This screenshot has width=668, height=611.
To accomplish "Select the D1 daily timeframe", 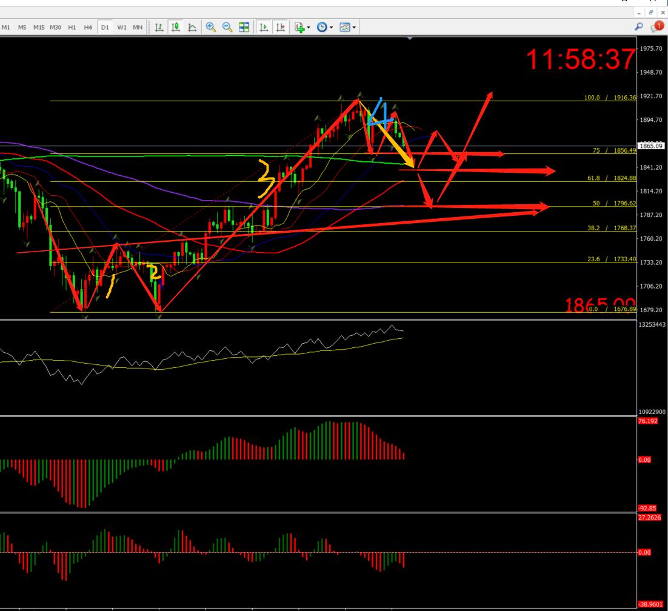I will (x=105, y=27).
